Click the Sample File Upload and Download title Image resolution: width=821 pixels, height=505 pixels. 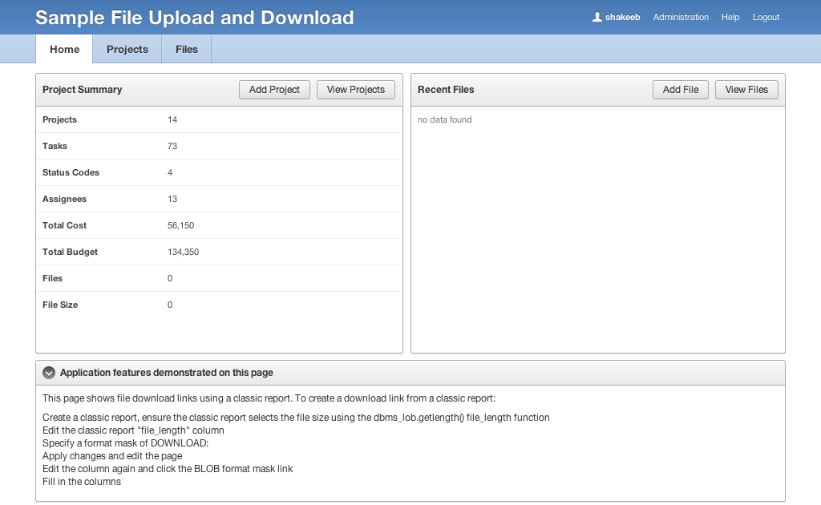coord(194,18)
